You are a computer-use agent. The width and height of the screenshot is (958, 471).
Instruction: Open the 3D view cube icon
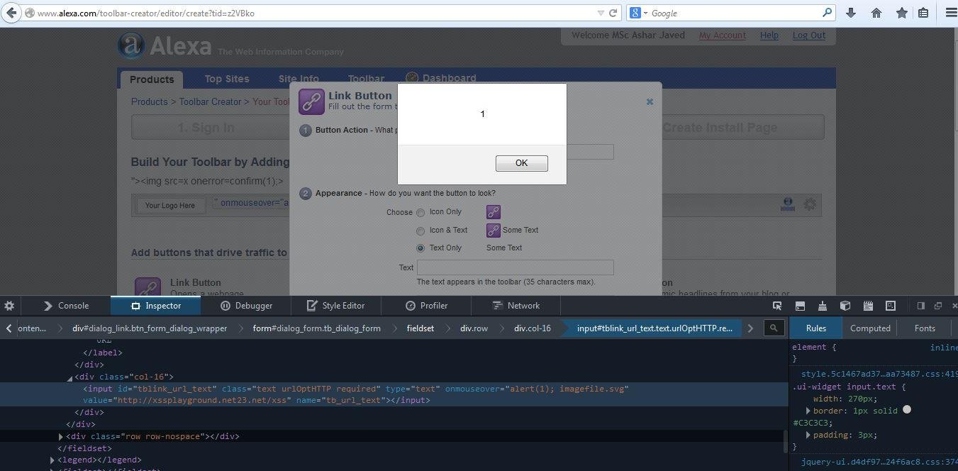[845, 306]
